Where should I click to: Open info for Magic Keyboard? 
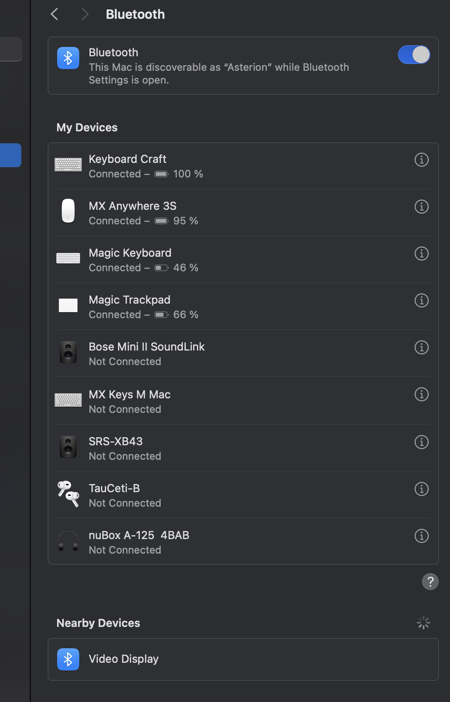click(x=421, y=254)
